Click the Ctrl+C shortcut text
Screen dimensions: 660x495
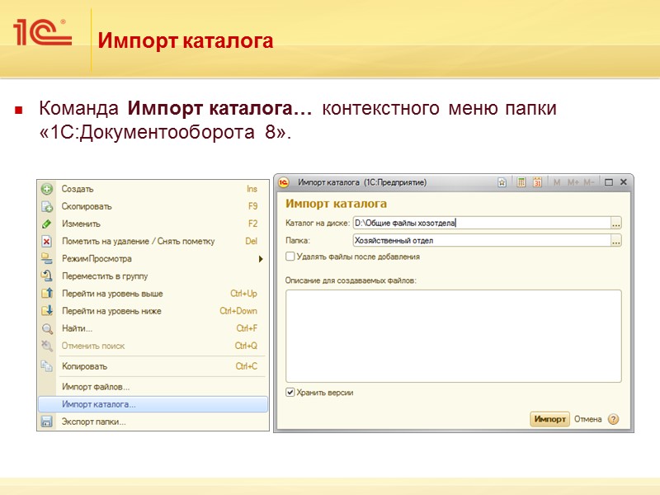tap(246, 366)
